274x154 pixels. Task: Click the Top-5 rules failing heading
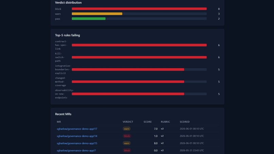click(67, 35)
